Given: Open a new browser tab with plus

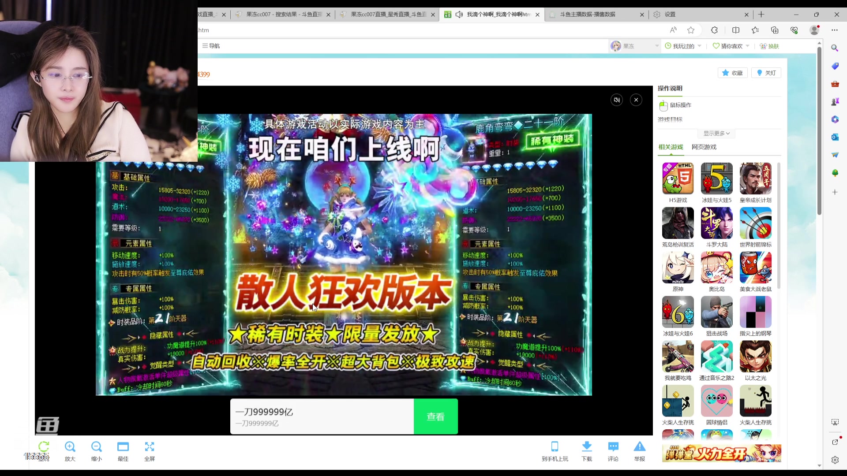Looking at the screenshot, I should click(761, 15).
